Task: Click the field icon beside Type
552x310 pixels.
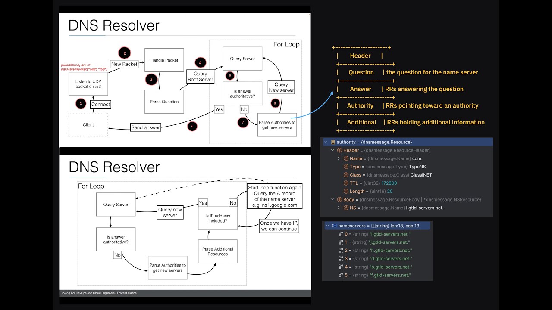Action: 346,167
